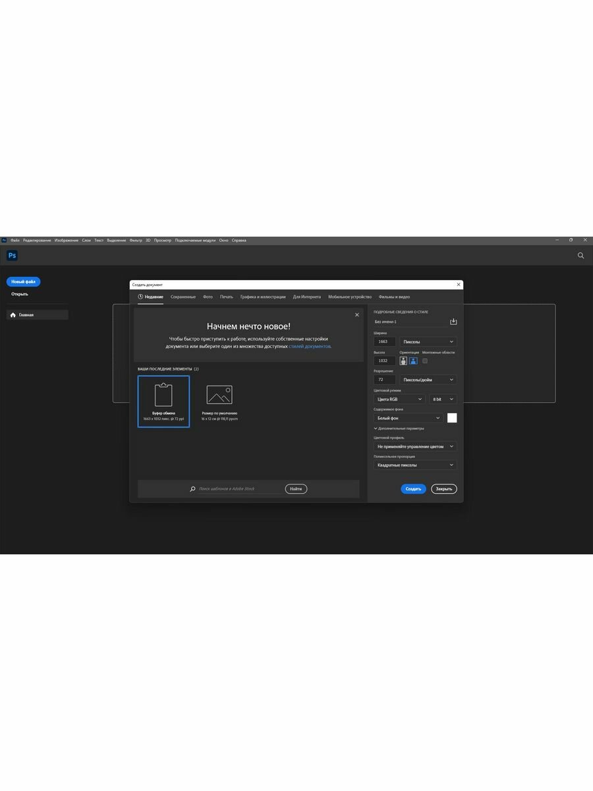Follow the стилей документов link
Viewport: 593px width, 791px height.
click(x=310, y=346)
